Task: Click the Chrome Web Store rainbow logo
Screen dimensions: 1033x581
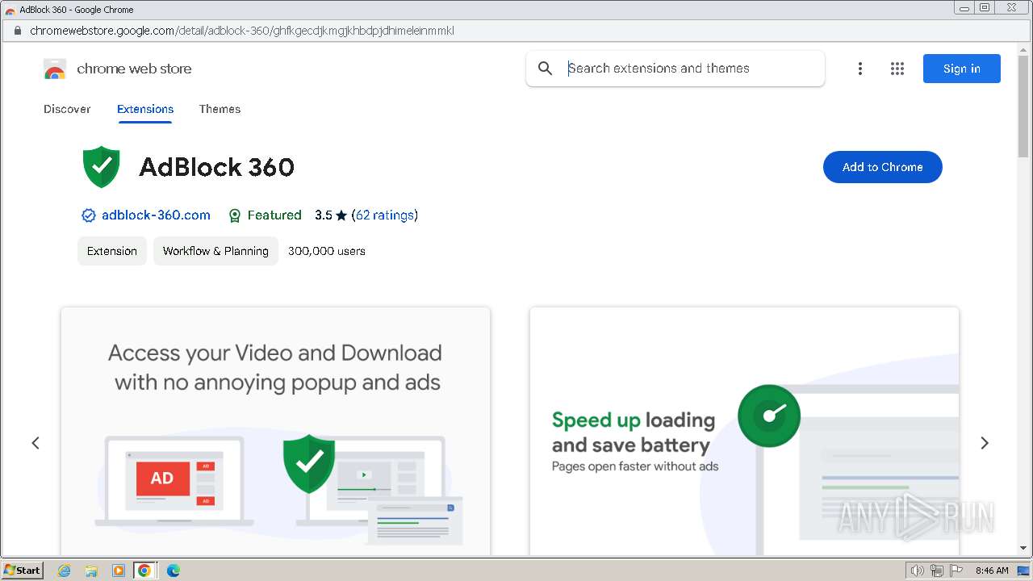Action: (x=55, y=69)
